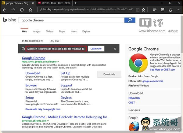The image size is (183, 133).
Task: Open the Hub three-lines icon
Action: 155,10
